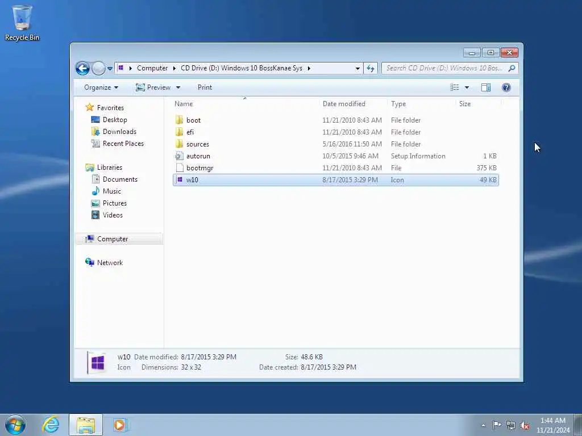Viewport: 582px width, 436px height.
Task: Open Recent Places in Favorites
Action: (x=123, y=144)
